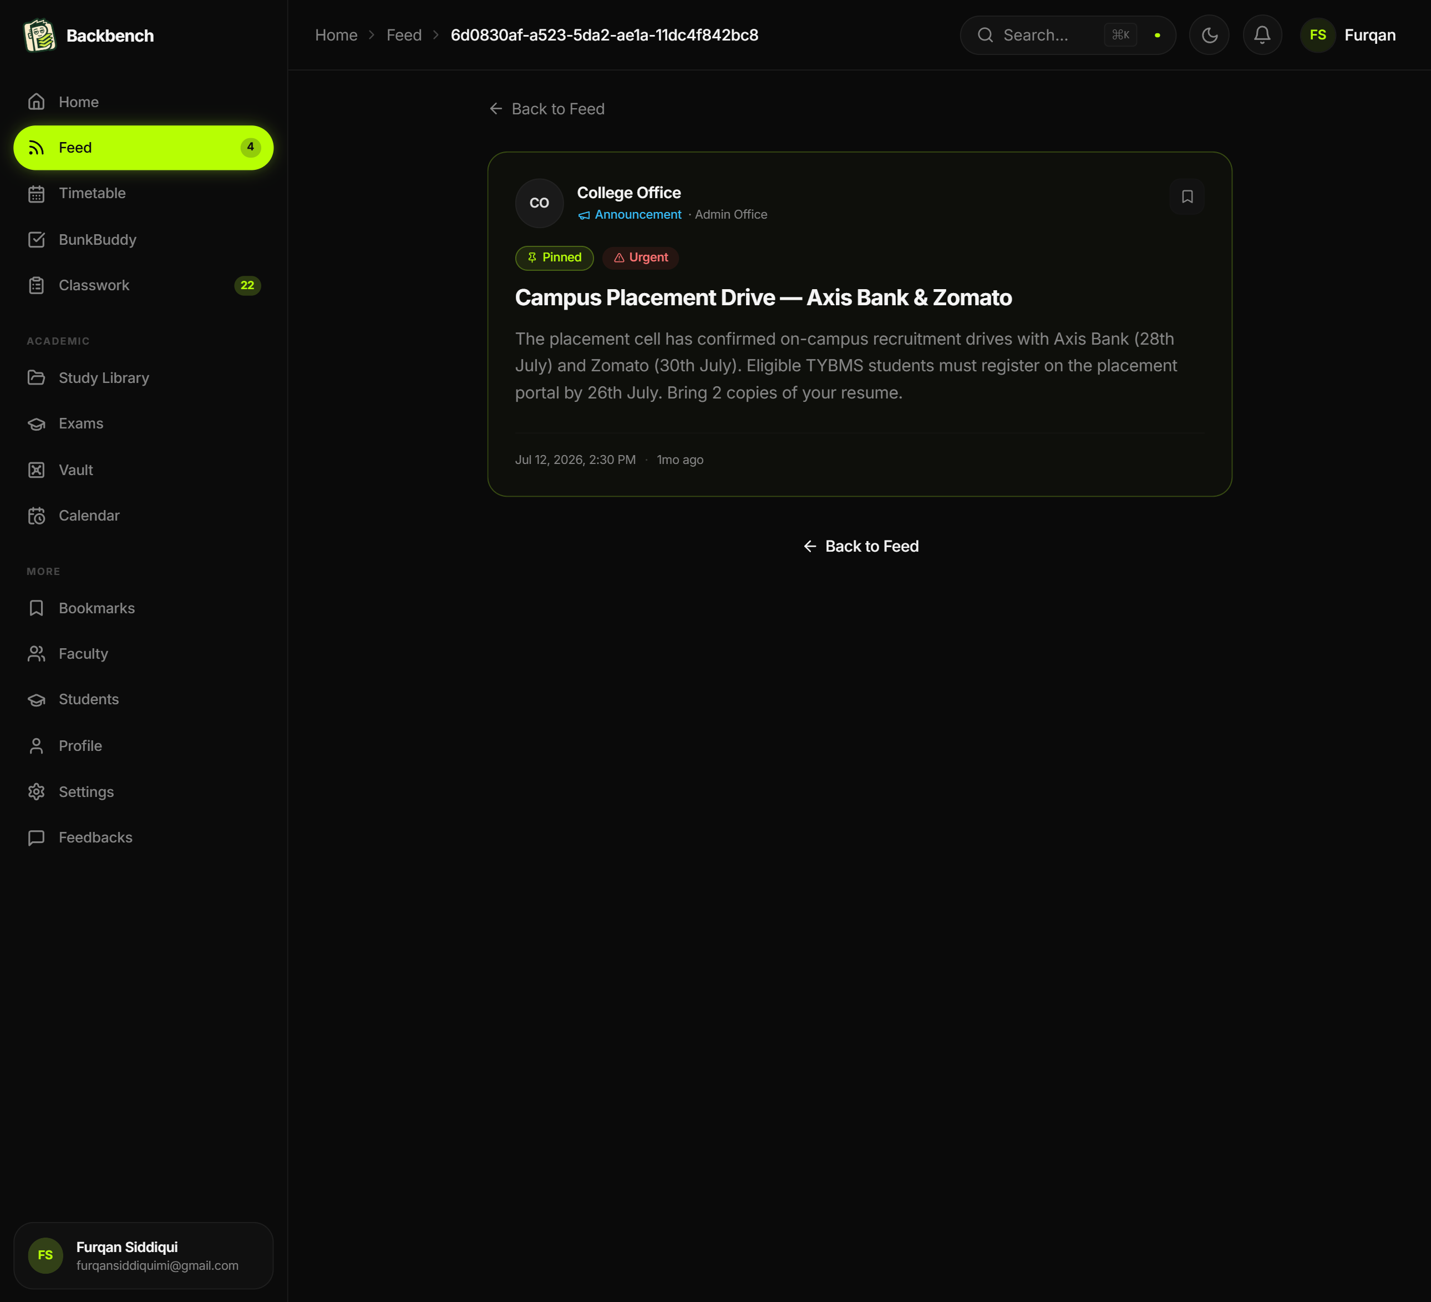Toggle dark mode with the moon button
The width and height of the screenshot is (1431, 1302).
coord(1209,35)
